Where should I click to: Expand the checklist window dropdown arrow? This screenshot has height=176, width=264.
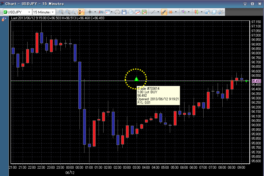[x=112, y=12]
